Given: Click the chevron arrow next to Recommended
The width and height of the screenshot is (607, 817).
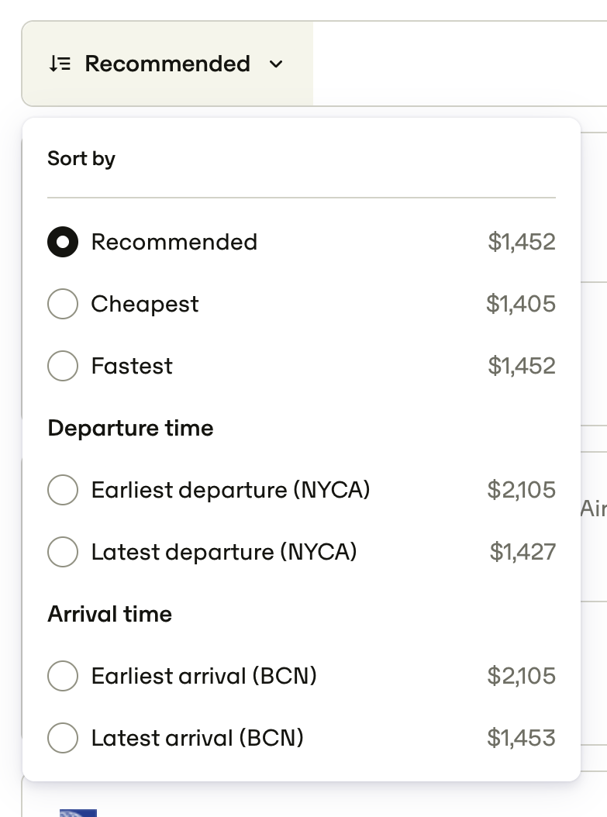Looking at the screenshot, I should (276, 64).
